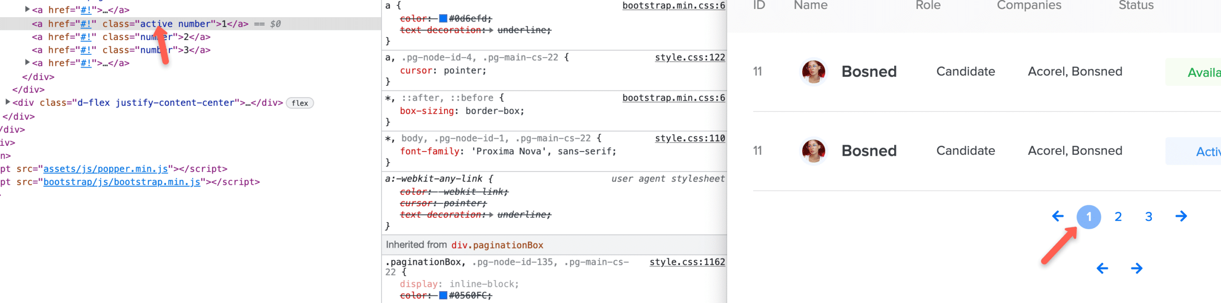This screenshot has width=1221, height=303.
Task: Click the Role column header
Action: [x=928, y=5]
